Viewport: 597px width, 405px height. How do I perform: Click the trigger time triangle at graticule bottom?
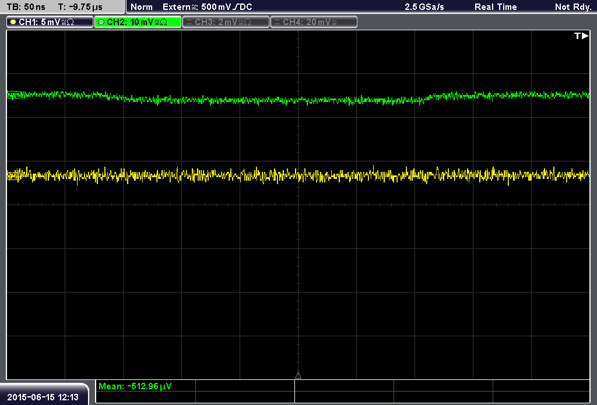pyautogui.click(x=298, y=376)
